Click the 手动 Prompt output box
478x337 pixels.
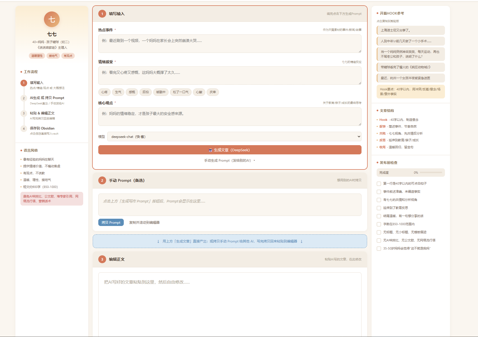230,205
